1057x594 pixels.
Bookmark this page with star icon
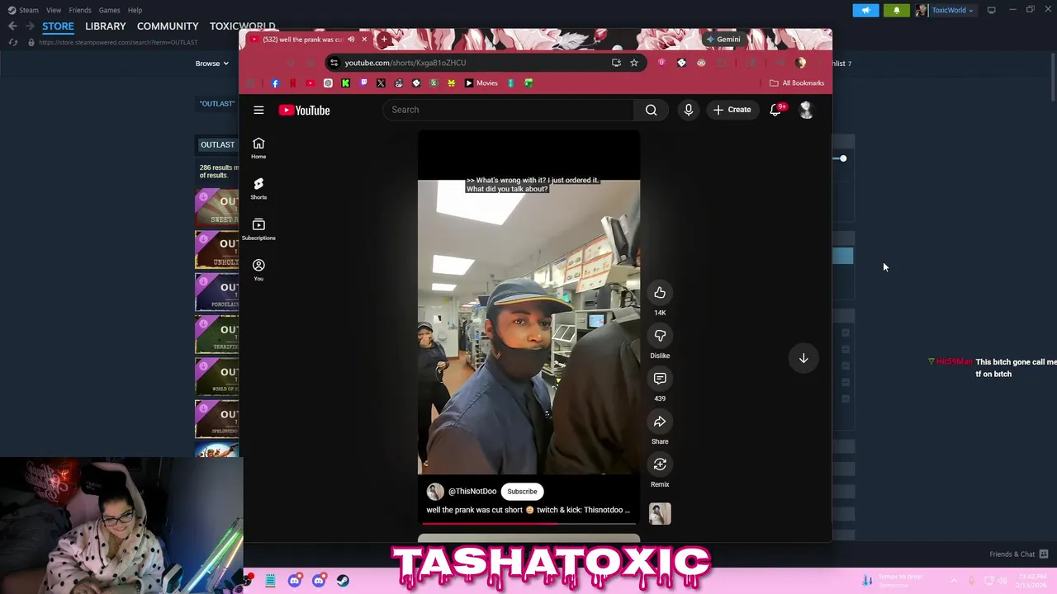pyautogui.click(x=634, y=63)
